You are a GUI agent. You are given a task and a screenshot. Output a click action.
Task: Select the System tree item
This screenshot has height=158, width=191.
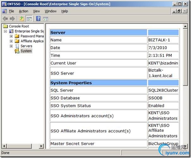pyautogui.click(x=26, y=51)
